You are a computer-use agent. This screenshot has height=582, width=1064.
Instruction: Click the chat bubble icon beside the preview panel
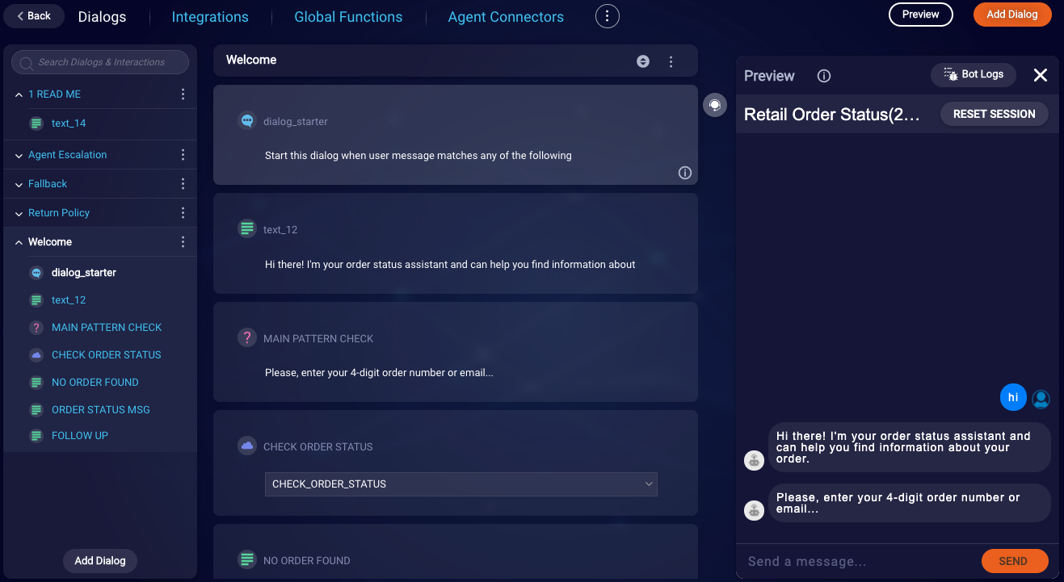point(715,105)
